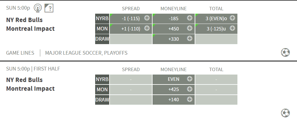The width and height of the screenshot is (297, 123).
Task: Add first half MON +425 plus icon
Action: coord(190,89)
